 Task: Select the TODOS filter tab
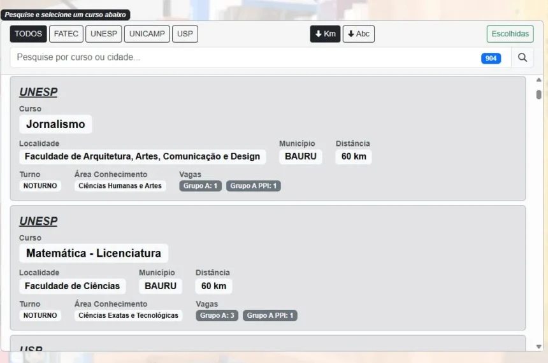(28, 34)
